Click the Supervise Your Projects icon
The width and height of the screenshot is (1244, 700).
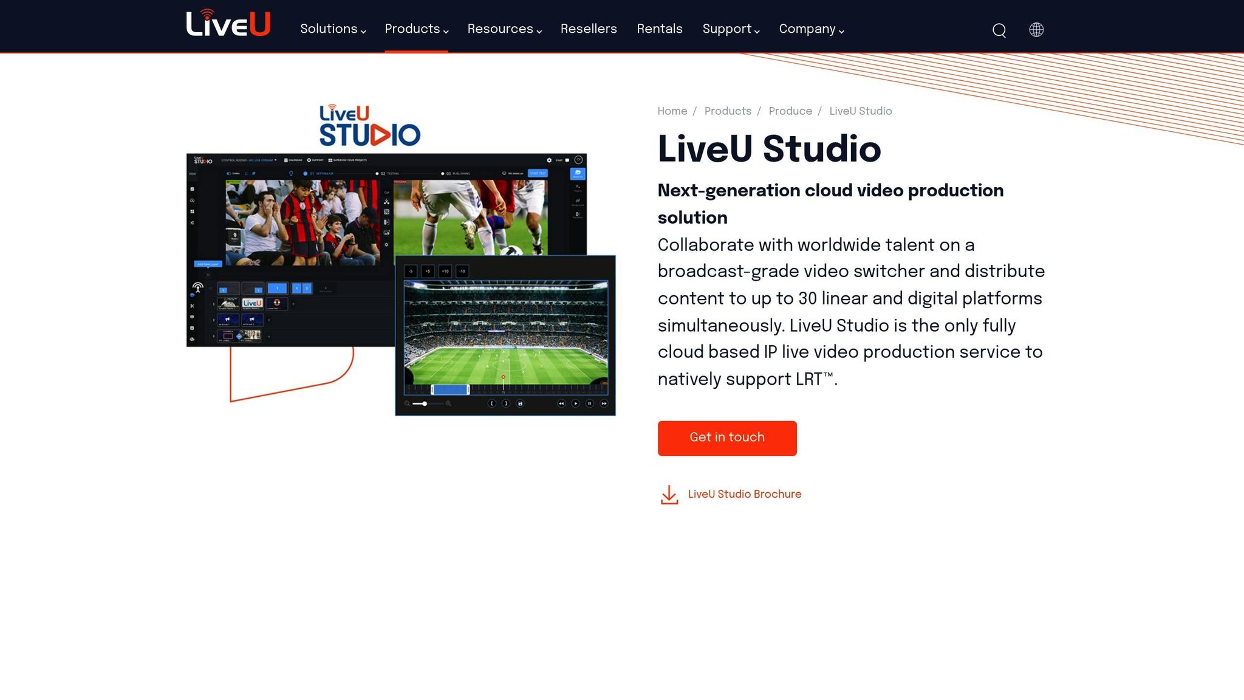[331, 160]
